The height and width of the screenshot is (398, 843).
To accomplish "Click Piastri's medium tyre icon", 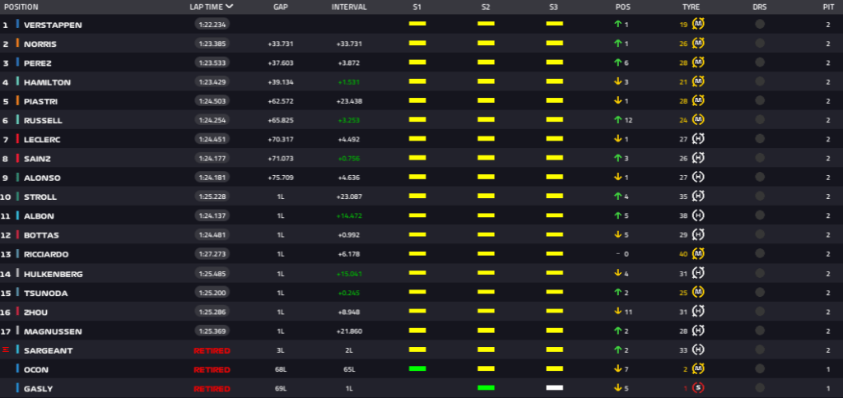I will pos(698,101).
